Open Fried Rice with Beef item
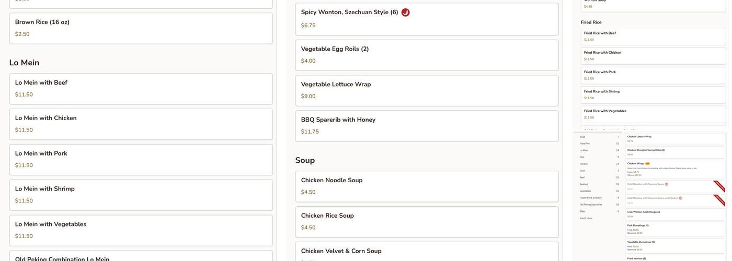The height and width of the screenshot is (261, 732). coord(653,37)
